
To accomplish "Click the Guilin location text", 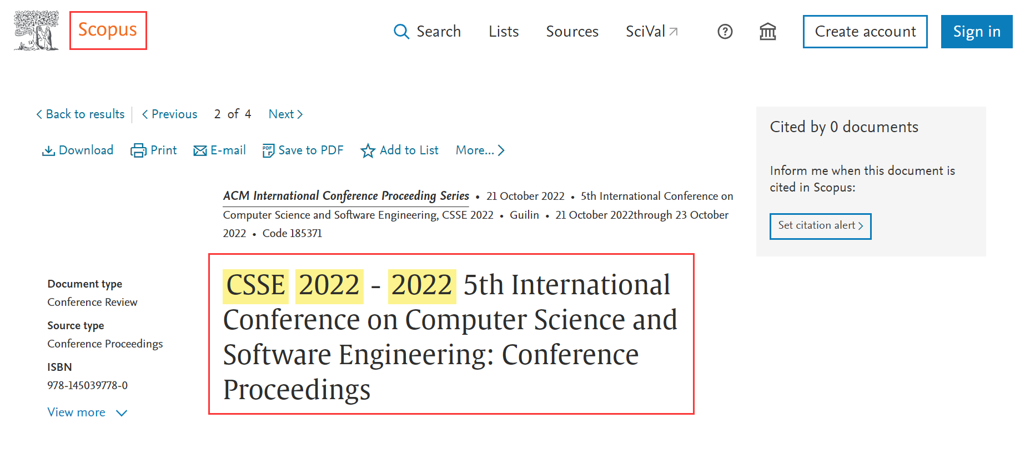I will coord(524,215).
